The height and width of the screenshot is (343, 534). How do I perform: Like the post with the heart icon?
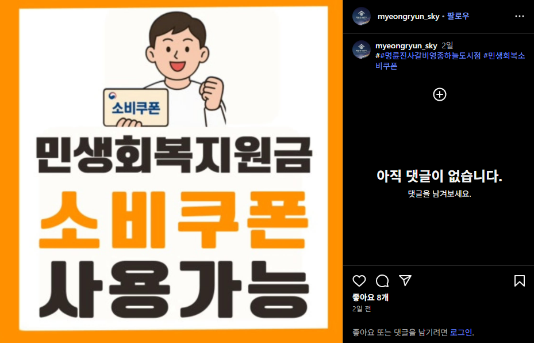click(359, 281)
